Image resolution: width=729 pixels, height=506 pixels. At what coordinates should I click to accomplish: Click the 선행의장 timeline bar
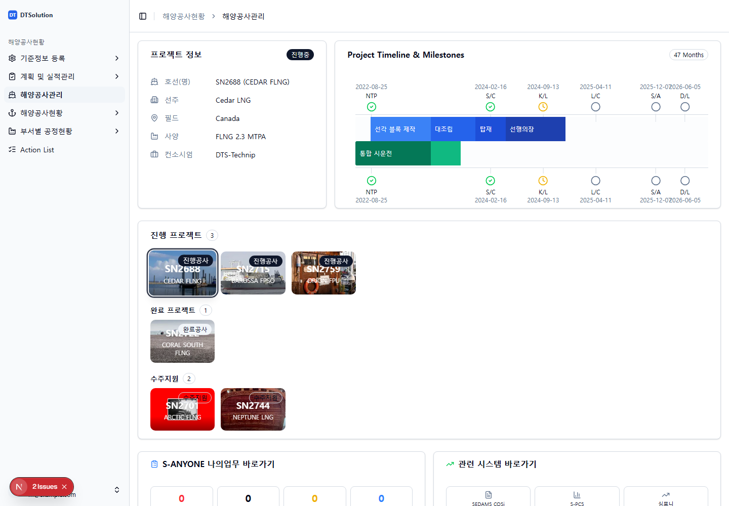point(536,129)
